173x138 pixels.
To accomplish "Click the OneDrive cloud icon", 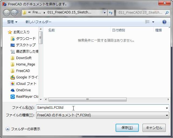I will 13,90.
